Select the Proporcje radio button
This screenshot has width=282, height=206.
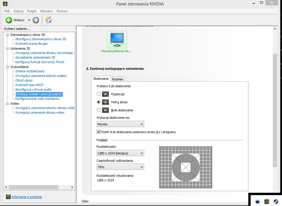[x=98, y=94]
